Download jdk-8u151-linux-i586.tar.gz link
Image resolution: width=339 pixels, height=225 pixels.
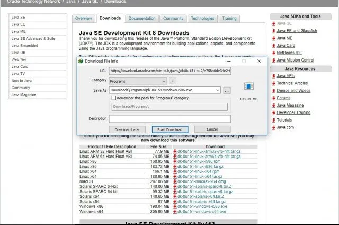coord(200,166)
